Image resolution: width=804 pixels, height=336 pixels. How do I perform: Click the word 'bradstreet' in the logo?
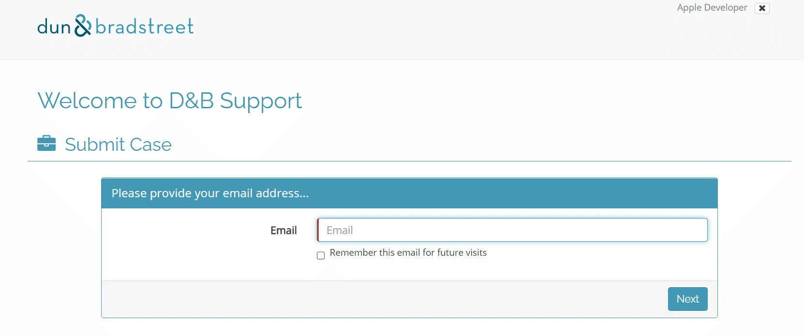[145, 27]
